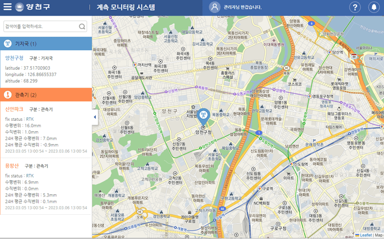This screenshot has height=239, width=384.
Task: Click the 관리자님 반갑습니다 greeting text
Action: coord(242,8)
